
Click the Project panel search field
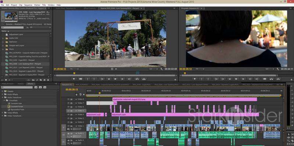coord(12,27)
